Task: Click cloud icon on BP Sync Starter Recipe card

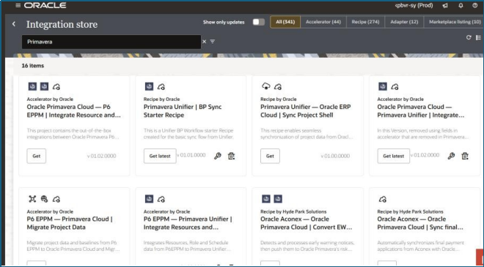Action: [161, 87]
